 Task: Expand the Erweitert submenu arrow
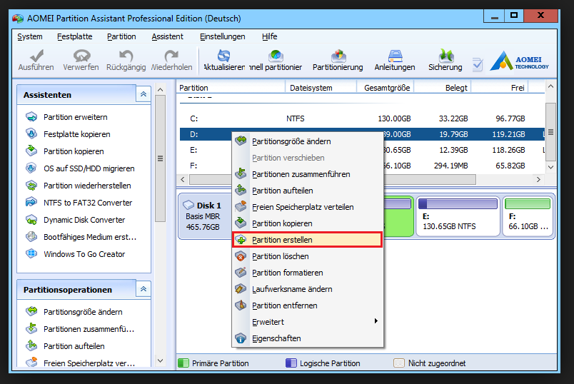click(376, 321)
